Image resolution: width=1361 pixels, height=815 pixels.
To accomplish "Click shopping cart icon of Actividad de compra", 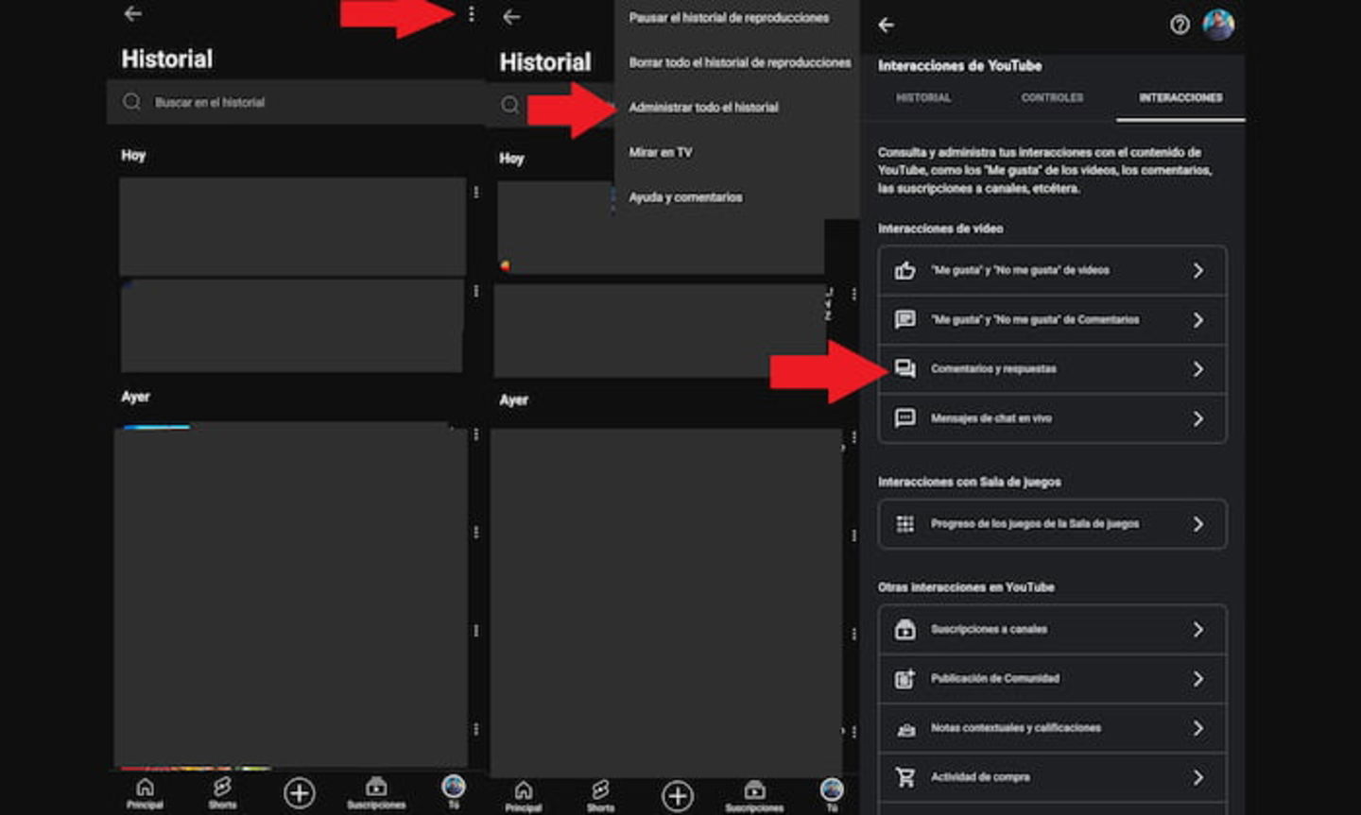I will 904,777.
